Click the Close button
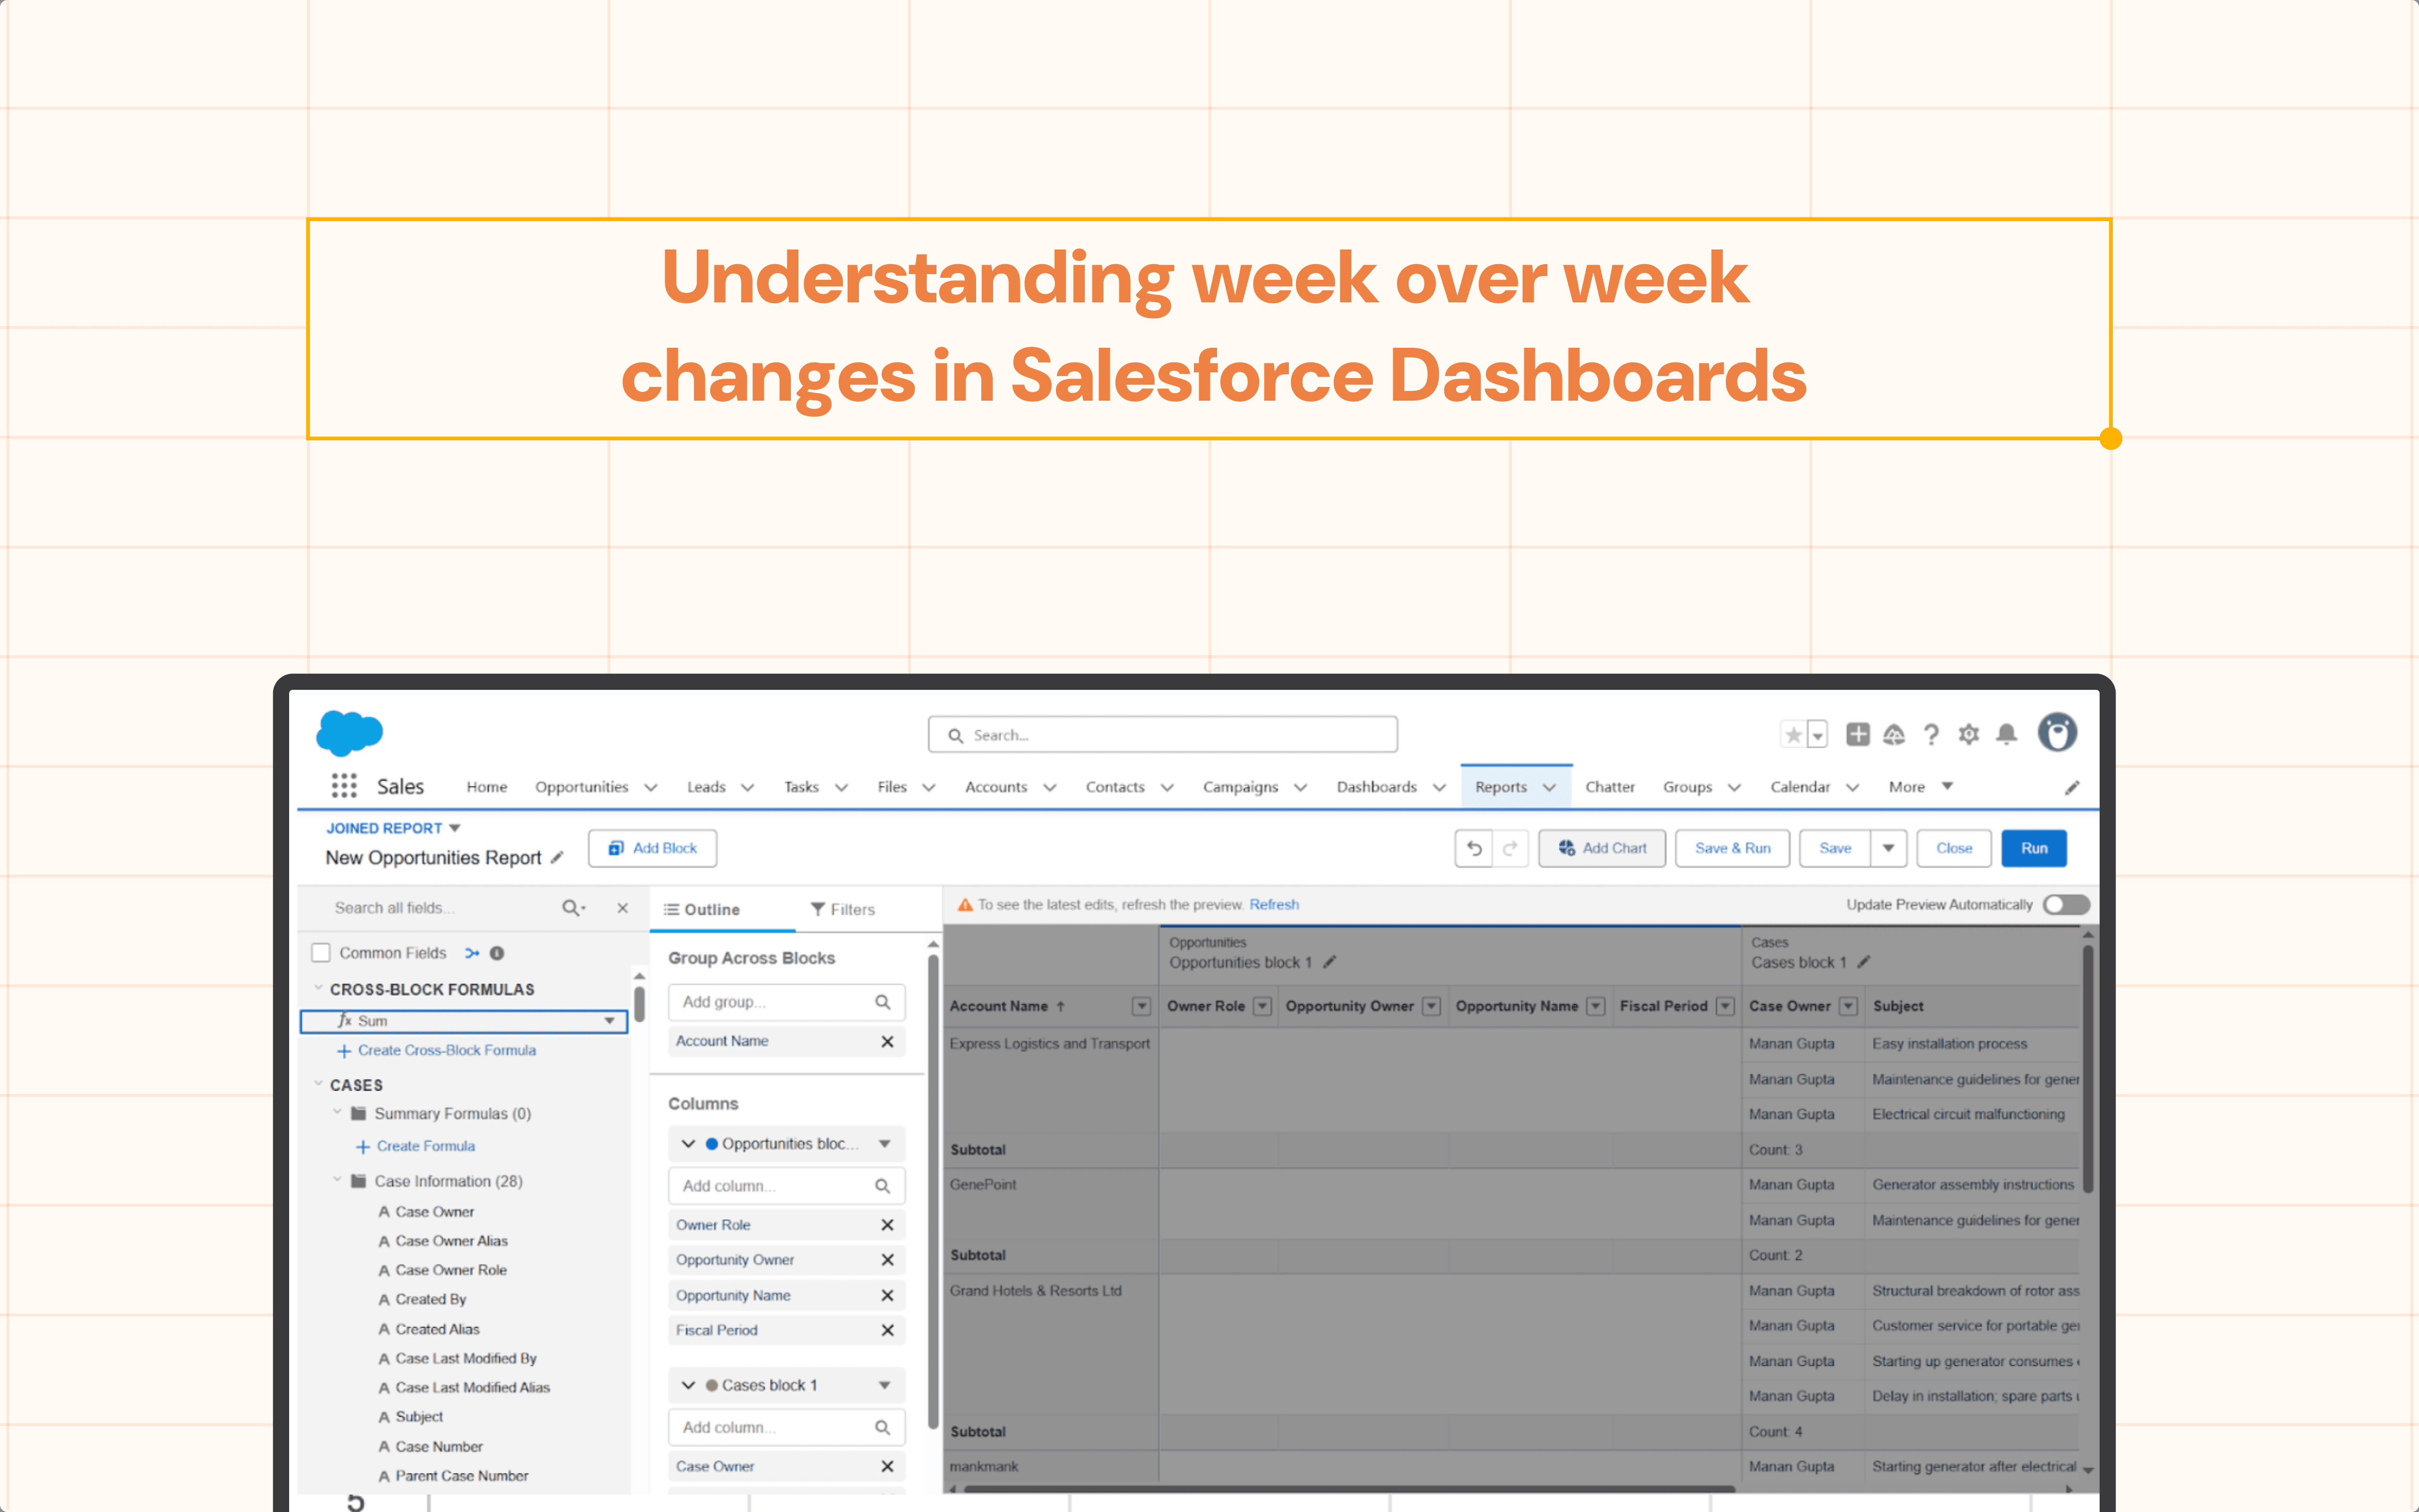This screenshot has height=1512, width=2419. 1954,848
